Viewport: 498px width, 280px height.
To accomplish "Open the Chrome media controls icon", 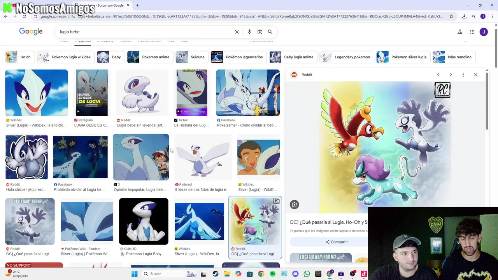I will [x=473, y=16].
